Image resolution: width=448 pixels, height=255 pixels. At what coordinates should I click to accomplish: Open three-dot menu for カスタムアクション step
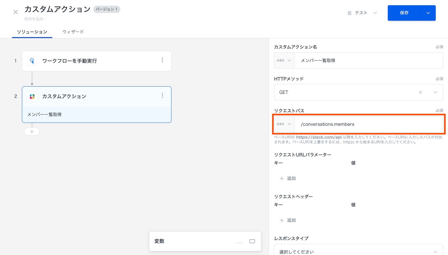(x=162, y=96)
